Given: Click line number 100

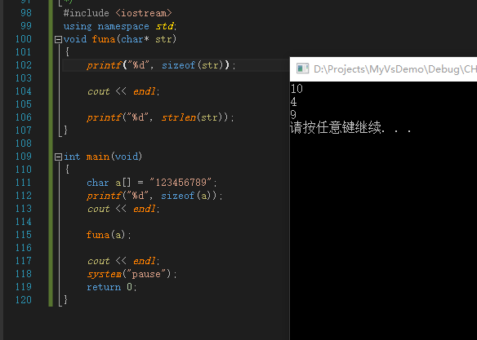Looking at the screenshot, I should (24, 39).
